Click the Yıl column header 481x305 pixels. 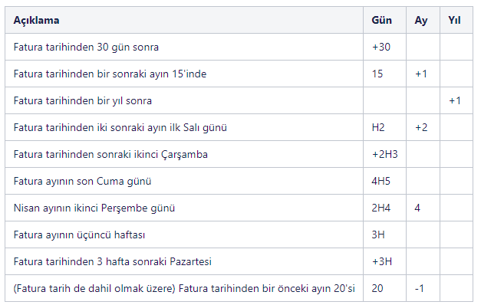[454, 20]
